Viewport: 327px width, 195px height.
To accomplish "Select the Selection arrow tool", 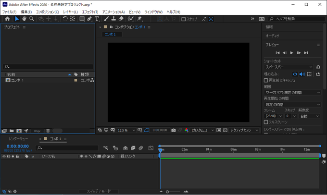I will tap(17, 19).
